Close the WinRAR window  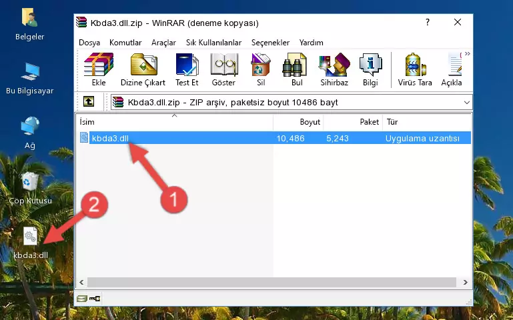click(x=458, y=22)
